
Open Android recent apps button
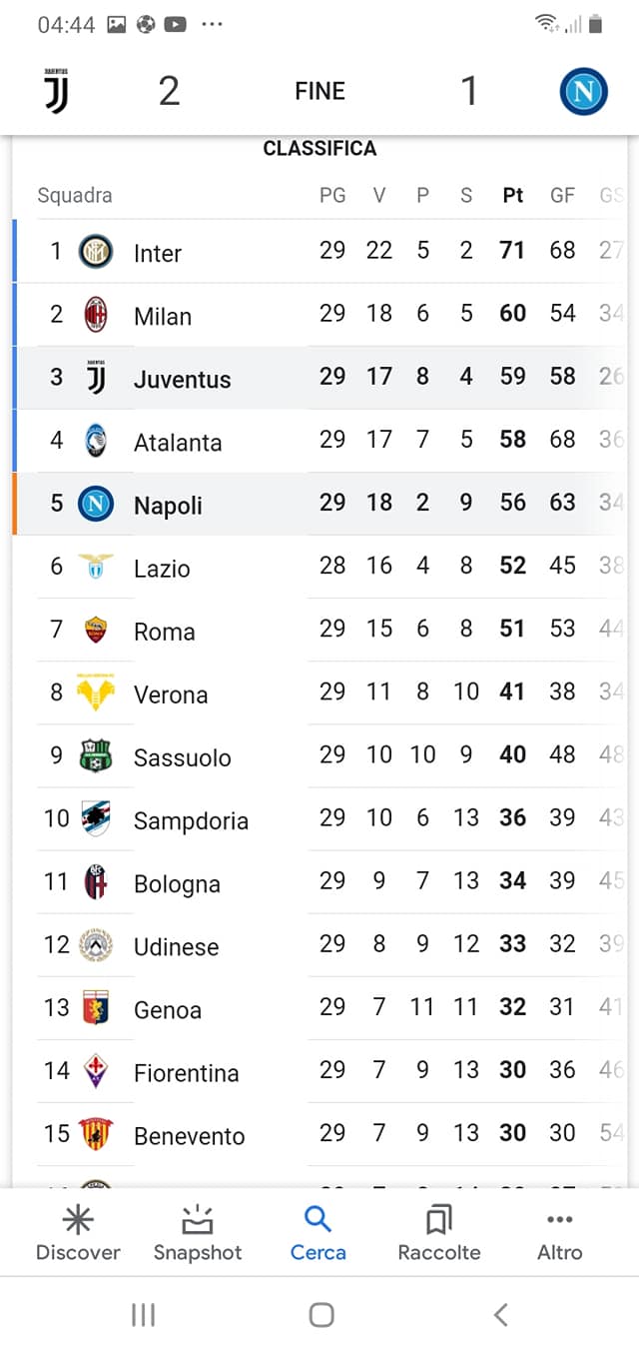coord(143,1315)
